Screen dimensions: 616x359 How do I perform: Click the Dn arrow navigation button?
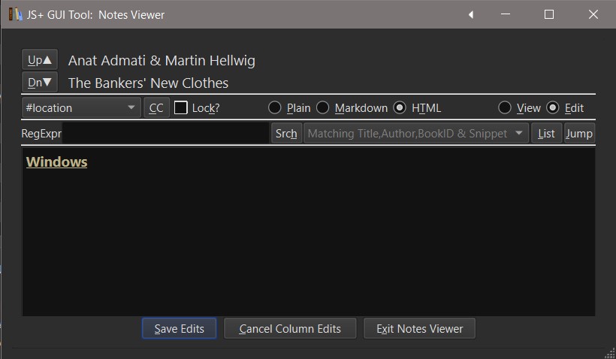[x=41, y=83]
